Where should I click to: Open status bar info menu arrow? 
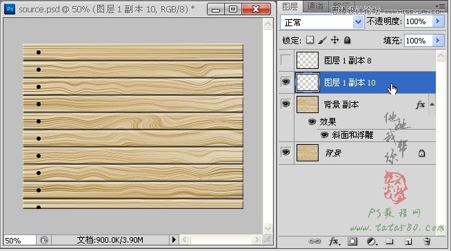click(174, 239)
